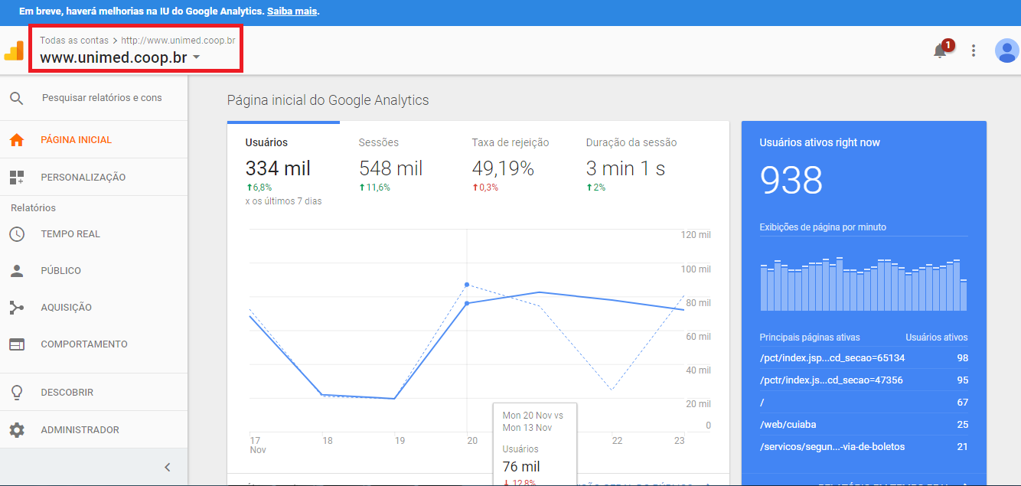Click the 3 min 1 s duration value

[x=625, y=168]
